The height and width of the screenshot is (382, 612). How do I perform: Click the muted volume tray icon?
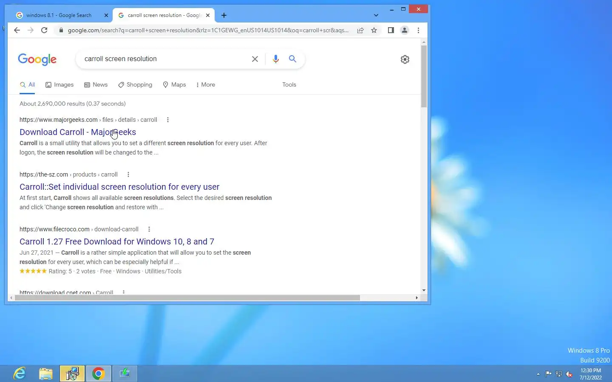coord(569,374)
